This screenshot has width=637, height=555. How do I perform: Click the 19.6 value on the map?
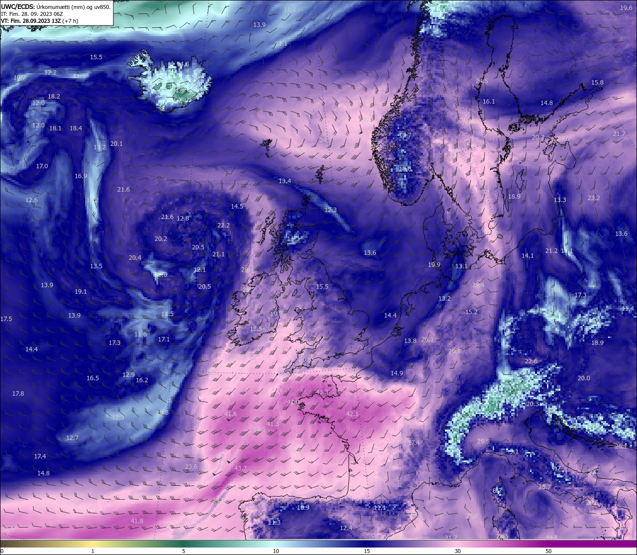pos(627,8)
